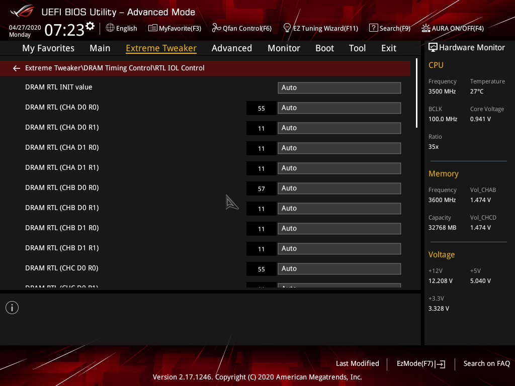Click the EZ Tuning Wizard bulb icon
Image resolution: width=515 pixels, height=386 pixels.
coord(287,28)
